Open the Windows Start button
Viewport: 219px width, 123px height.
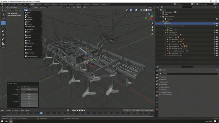click(2, 121)
